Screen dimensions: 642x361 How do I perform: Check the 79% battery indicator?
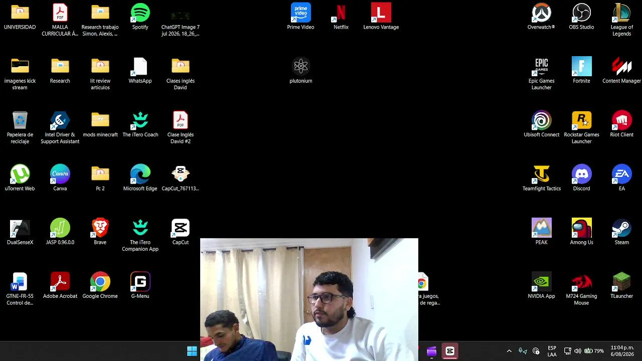594,351
